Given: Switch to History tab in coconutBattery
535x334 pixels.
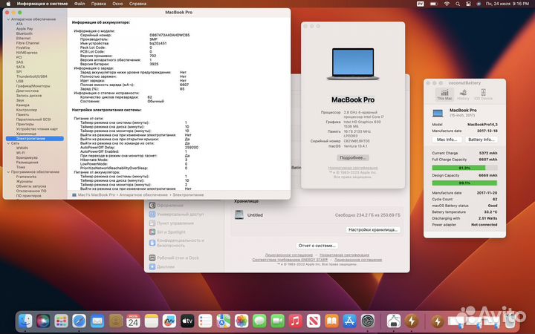Looking at the screenshot, I should (463, 94).
